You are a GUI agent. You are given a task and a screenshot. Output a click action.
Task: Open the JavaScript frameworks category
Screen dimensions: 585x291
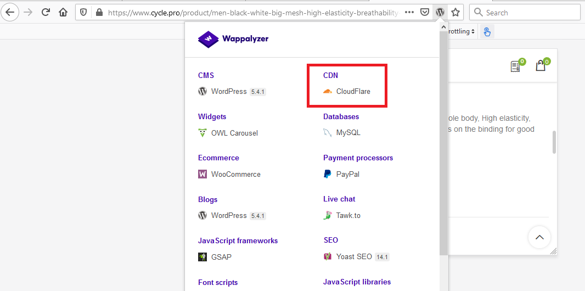click(238, 240)
